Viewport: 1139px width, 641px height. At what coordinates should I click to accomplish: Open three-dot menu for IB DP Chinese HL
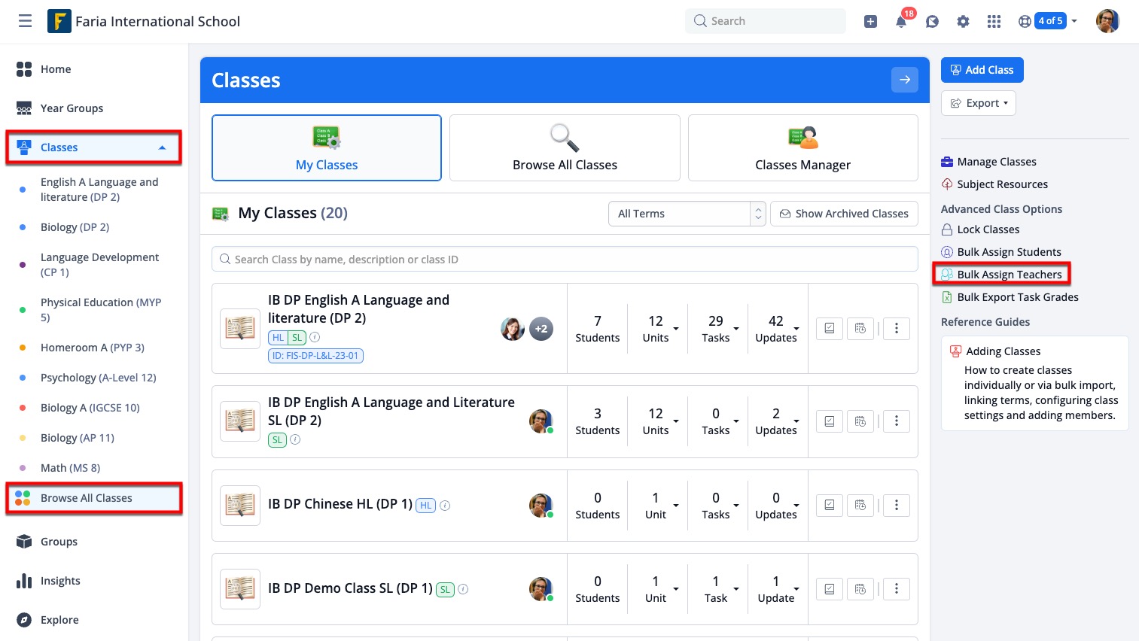(x=896, y=506)
